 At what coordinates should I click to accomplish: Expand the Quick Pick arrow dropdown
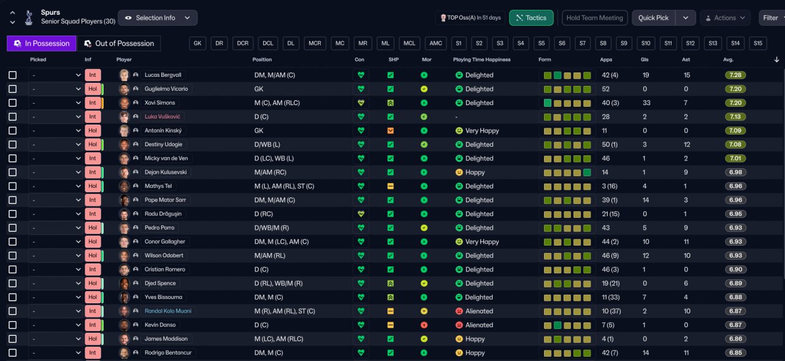point(686,18)
